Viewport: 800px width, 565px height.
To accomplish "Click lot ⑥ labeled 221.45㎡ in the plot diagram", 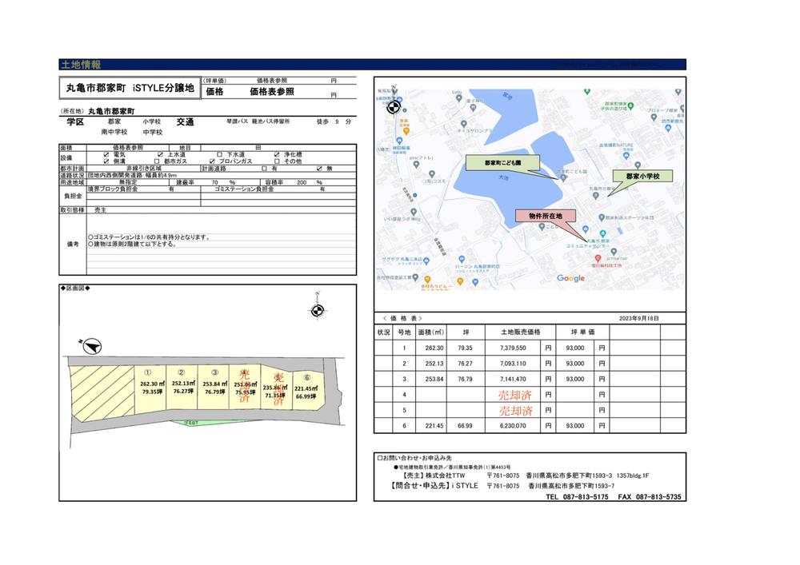I will pyautogui.click(x=308, y=388).
